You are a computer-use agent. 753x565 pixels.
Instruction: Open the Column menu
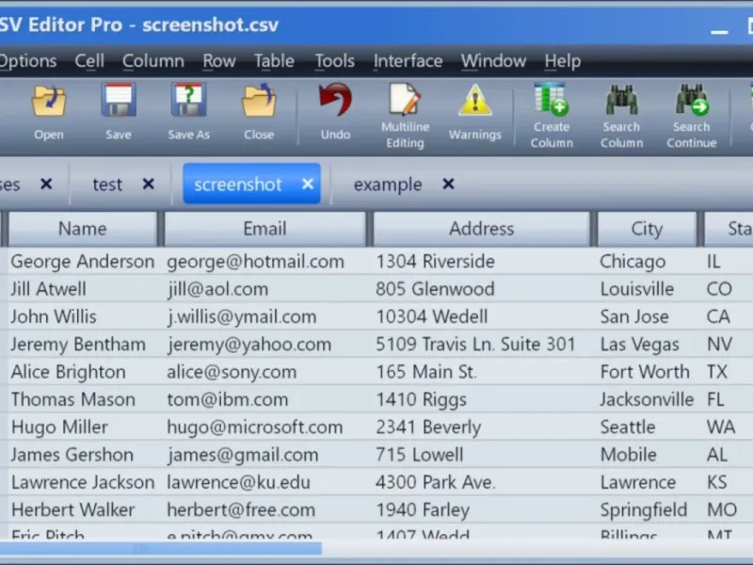click(x=153, y=61)
